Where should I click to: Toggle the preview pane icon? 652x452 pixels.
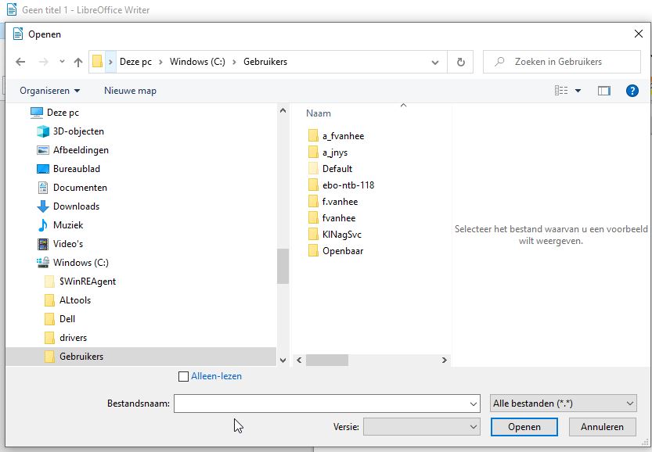[603, 91]
